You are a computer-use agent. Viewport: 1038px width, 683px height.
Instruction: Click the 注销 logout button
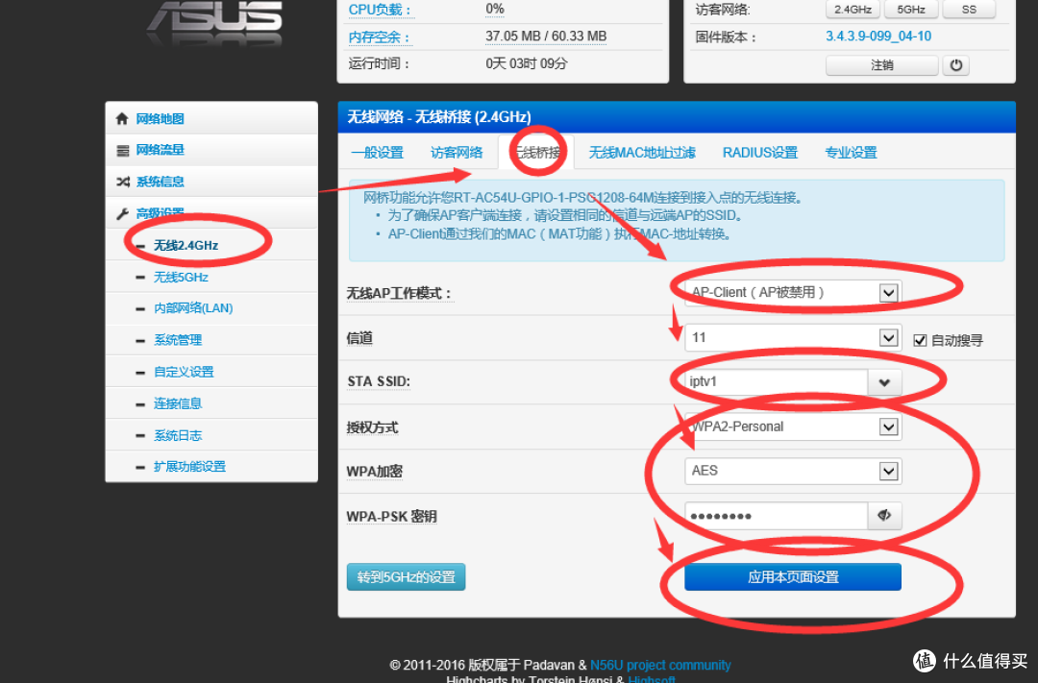[x=881, y=65]
